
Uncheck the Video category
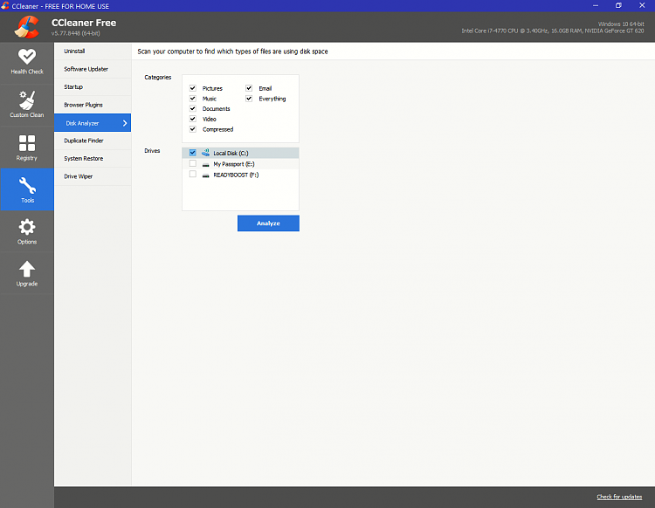[193, 119]
